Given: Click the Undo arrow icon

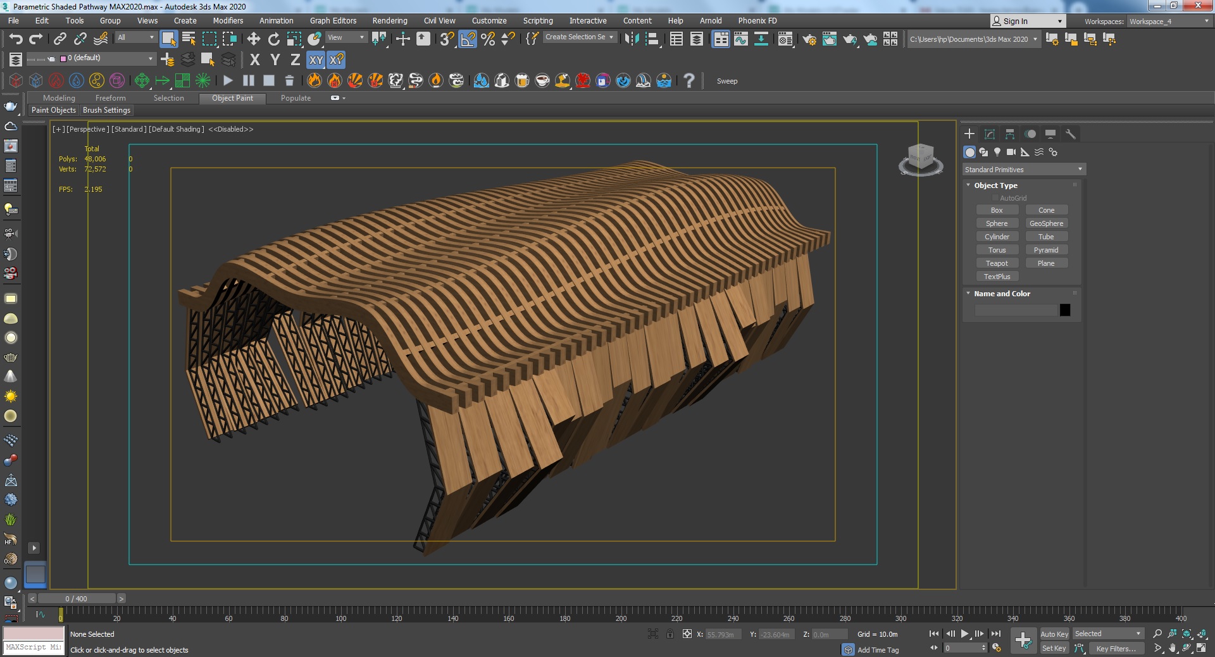Looking at the screenshot, I should (x=16, y=39).
